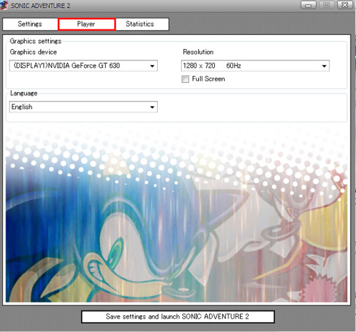Click the 'Language' group title
This screenshot has width=356, height=332.
[x=24, y=93]
